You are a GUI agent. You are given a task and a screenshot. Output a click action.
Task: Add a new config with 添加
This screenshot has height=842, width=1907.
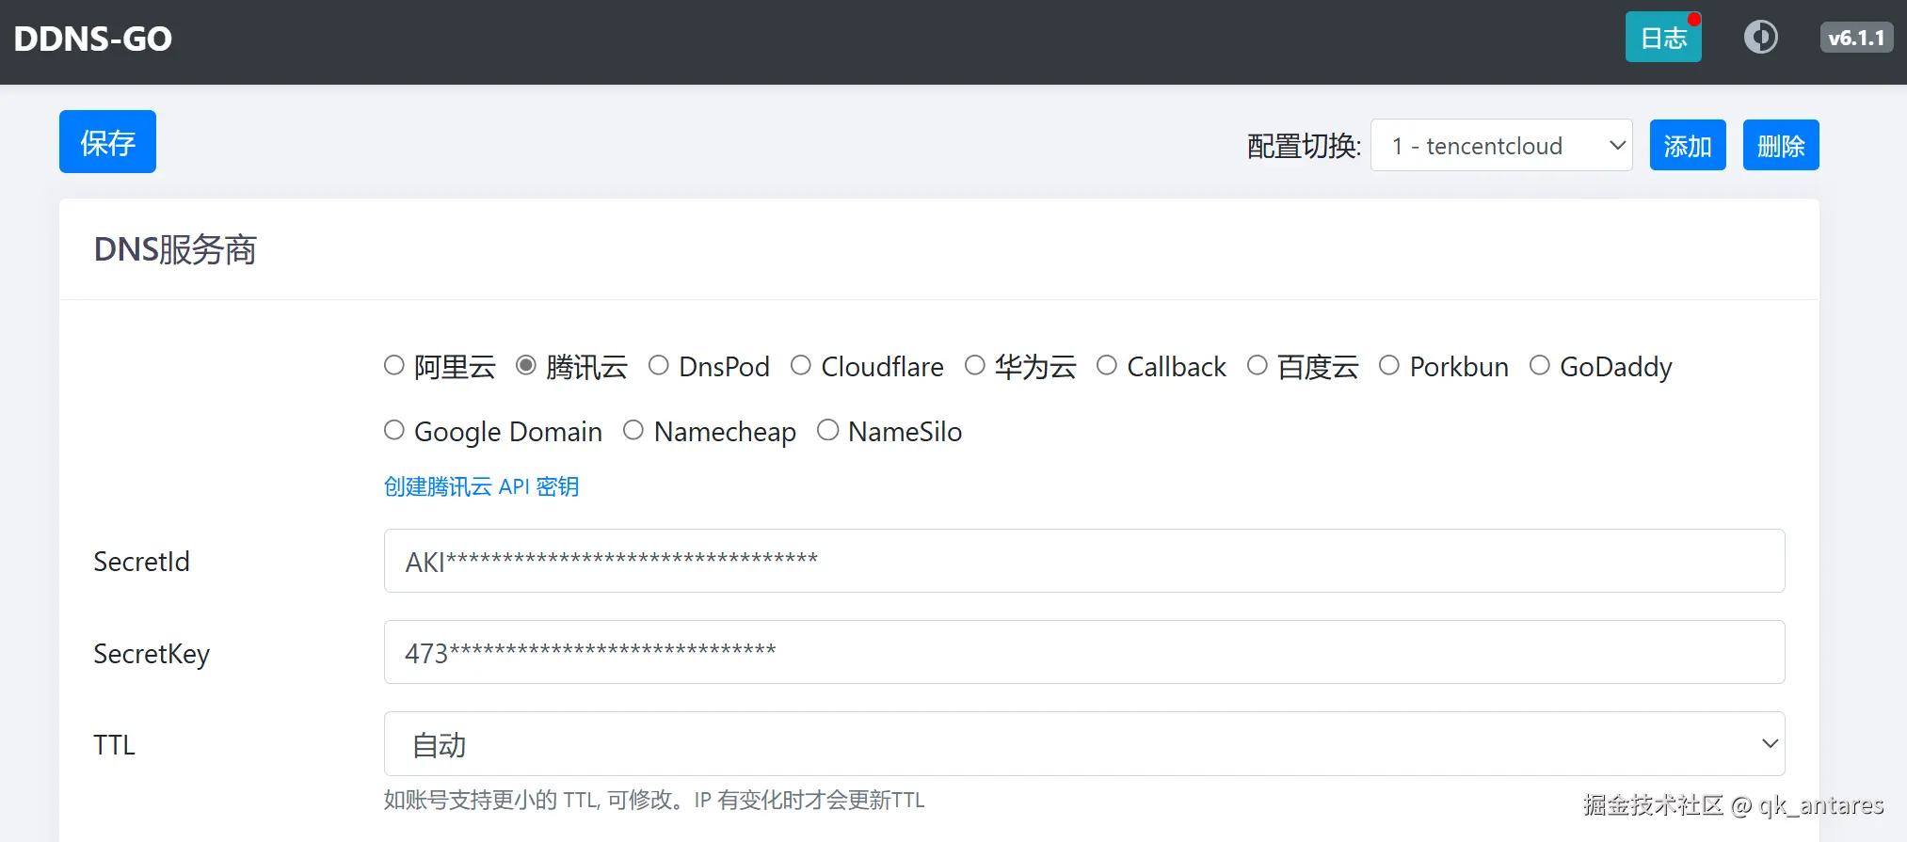1688,145
